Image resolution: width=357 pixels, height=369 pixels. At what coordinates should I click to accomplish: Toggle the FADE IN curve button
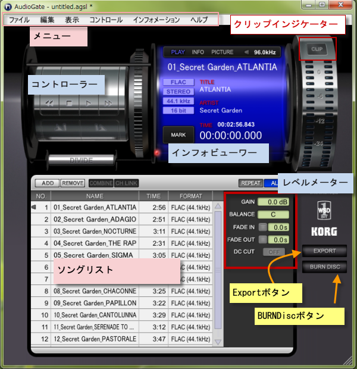pos(262,227)
